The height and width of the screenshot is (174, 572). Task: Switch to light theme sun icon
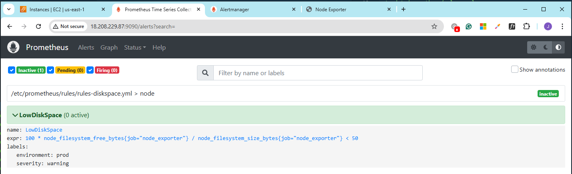click(x=534, y=47)
